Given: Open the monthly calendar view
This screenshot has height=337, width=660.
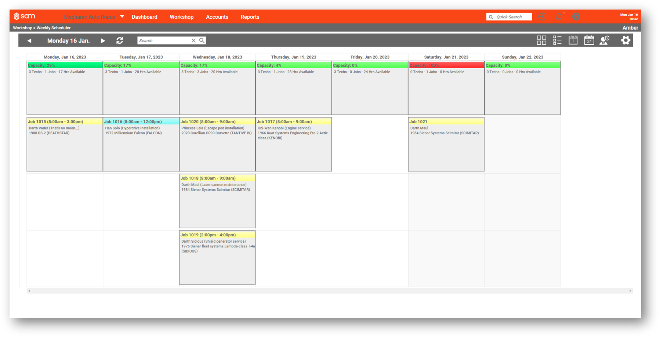Looking at the screenshot, I should click(x=589, y=40).
